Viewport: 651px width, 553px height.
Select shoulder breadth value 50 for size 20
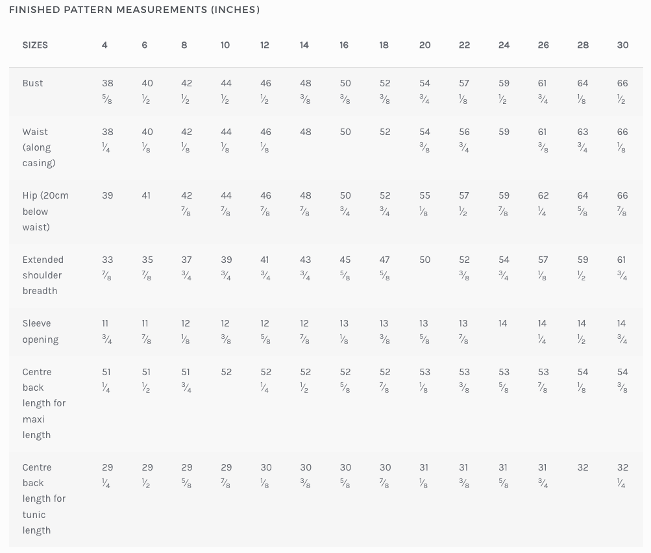[x=424, y=260]
